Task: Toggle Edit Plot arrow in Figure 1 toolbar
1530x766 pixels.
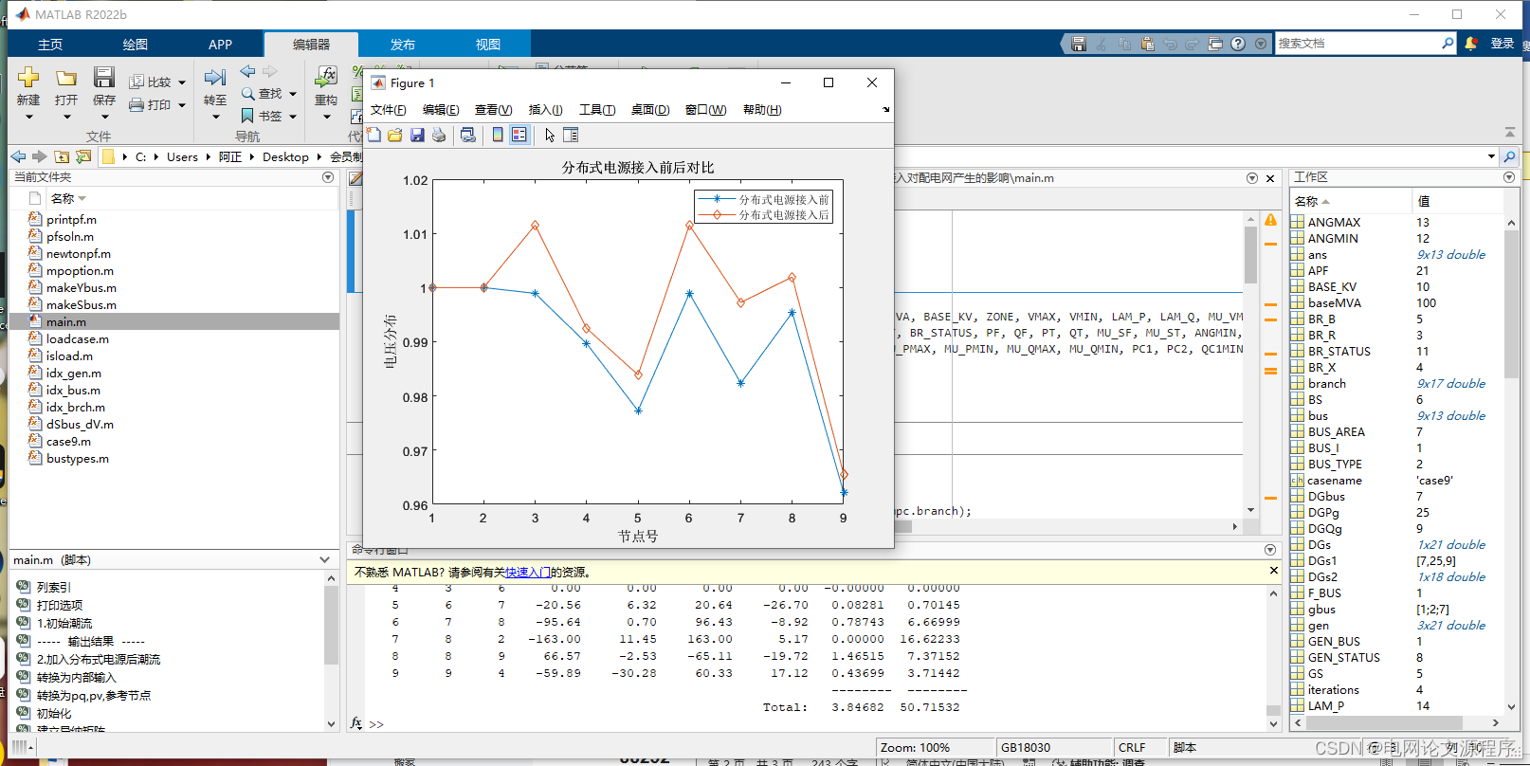Action: click(x=550, y=135)
